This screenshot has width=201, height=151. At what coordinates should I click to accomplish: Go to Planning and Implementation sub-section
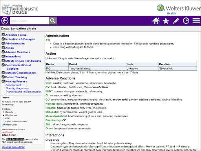click(24, 92)
